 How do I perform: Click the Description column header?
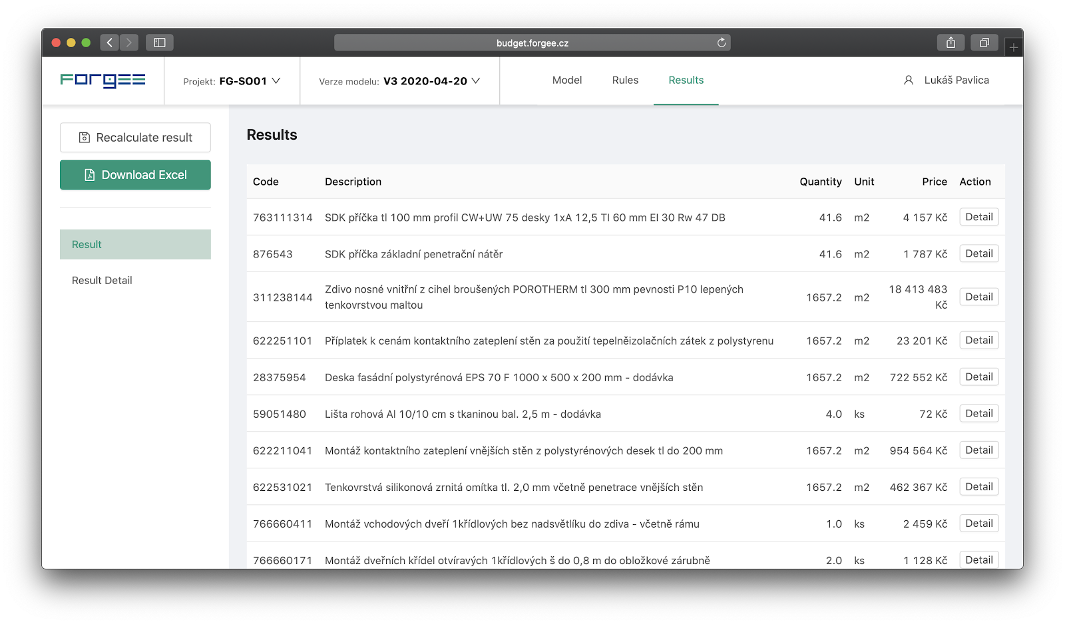353,182
